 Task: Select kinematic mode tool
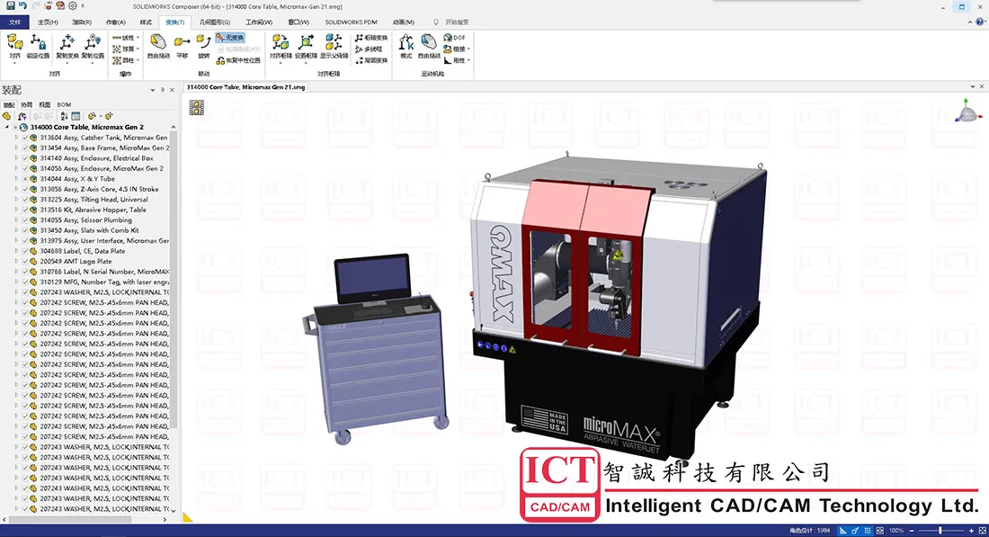[x=406, y=47]
